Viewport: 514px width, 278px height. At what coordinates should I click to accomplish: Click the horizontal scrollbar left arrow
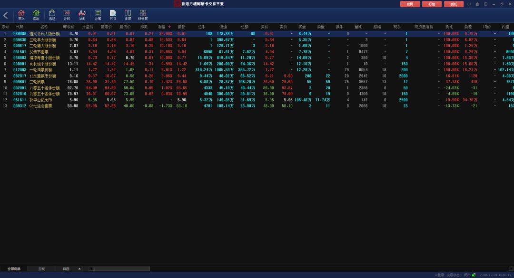(91, 269)
